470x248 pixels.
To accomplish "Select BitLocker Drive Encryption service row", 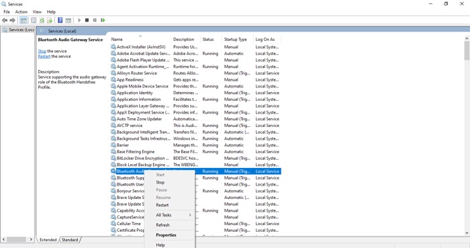I will point(195,158).
